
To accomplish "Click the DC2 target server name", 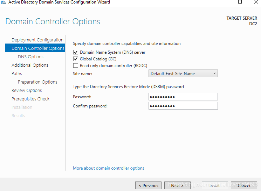I will tap(253, 24).
